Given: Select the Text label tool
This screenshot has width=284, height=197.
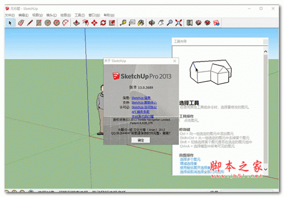Looking at the screenshot, I should tap(132, 23).
